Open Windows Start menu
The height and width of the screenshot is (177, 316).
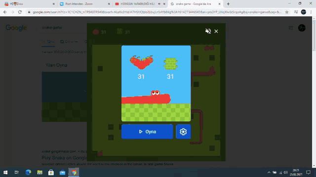coord(5,172)
